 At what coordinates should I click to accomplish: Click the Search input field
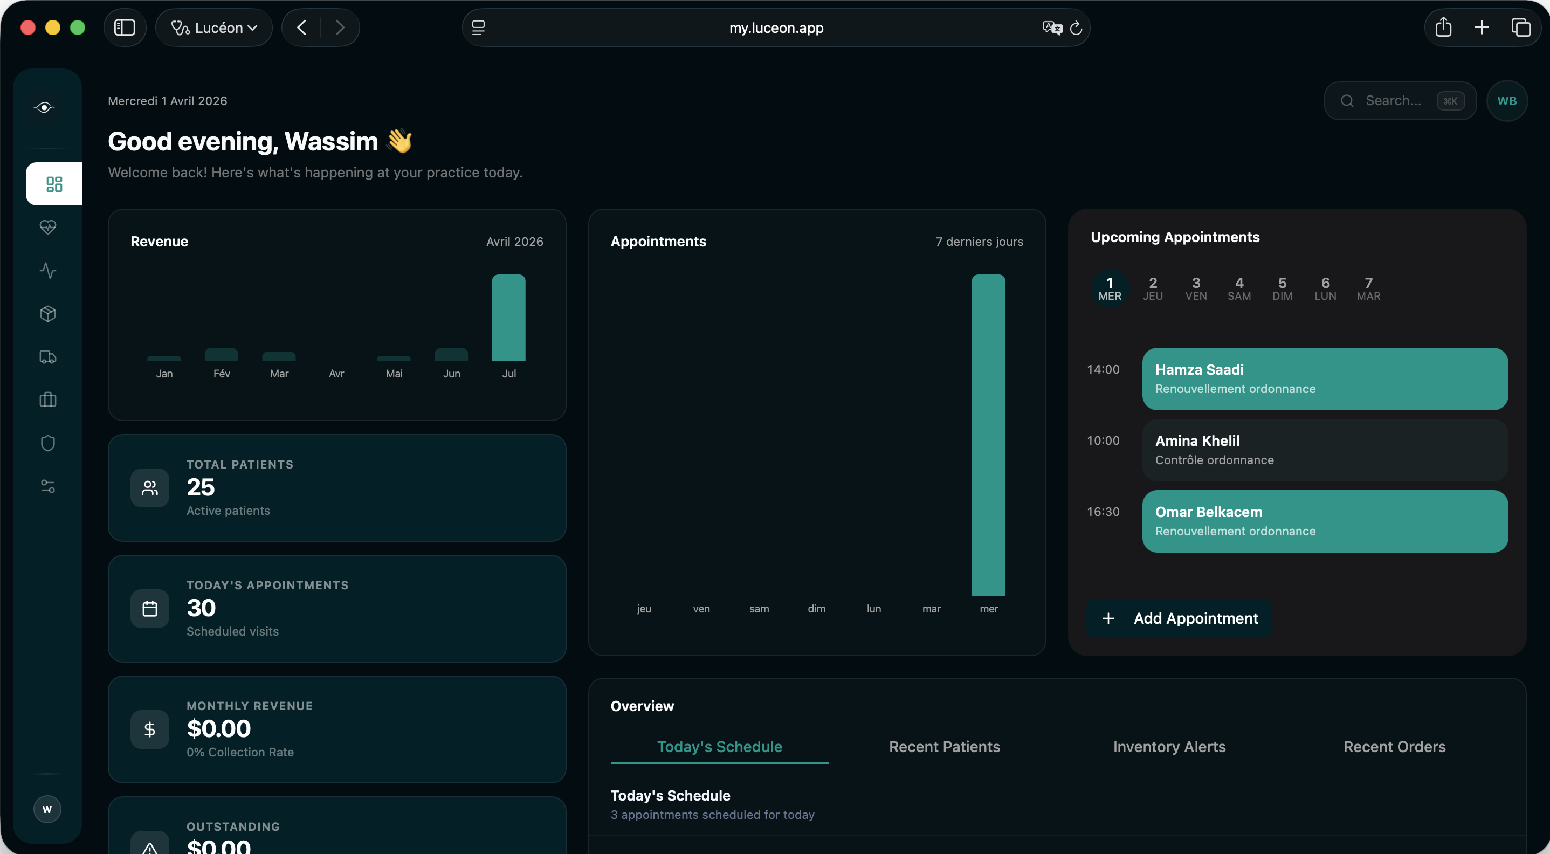pyautogui.click(x=1400, y=100)
